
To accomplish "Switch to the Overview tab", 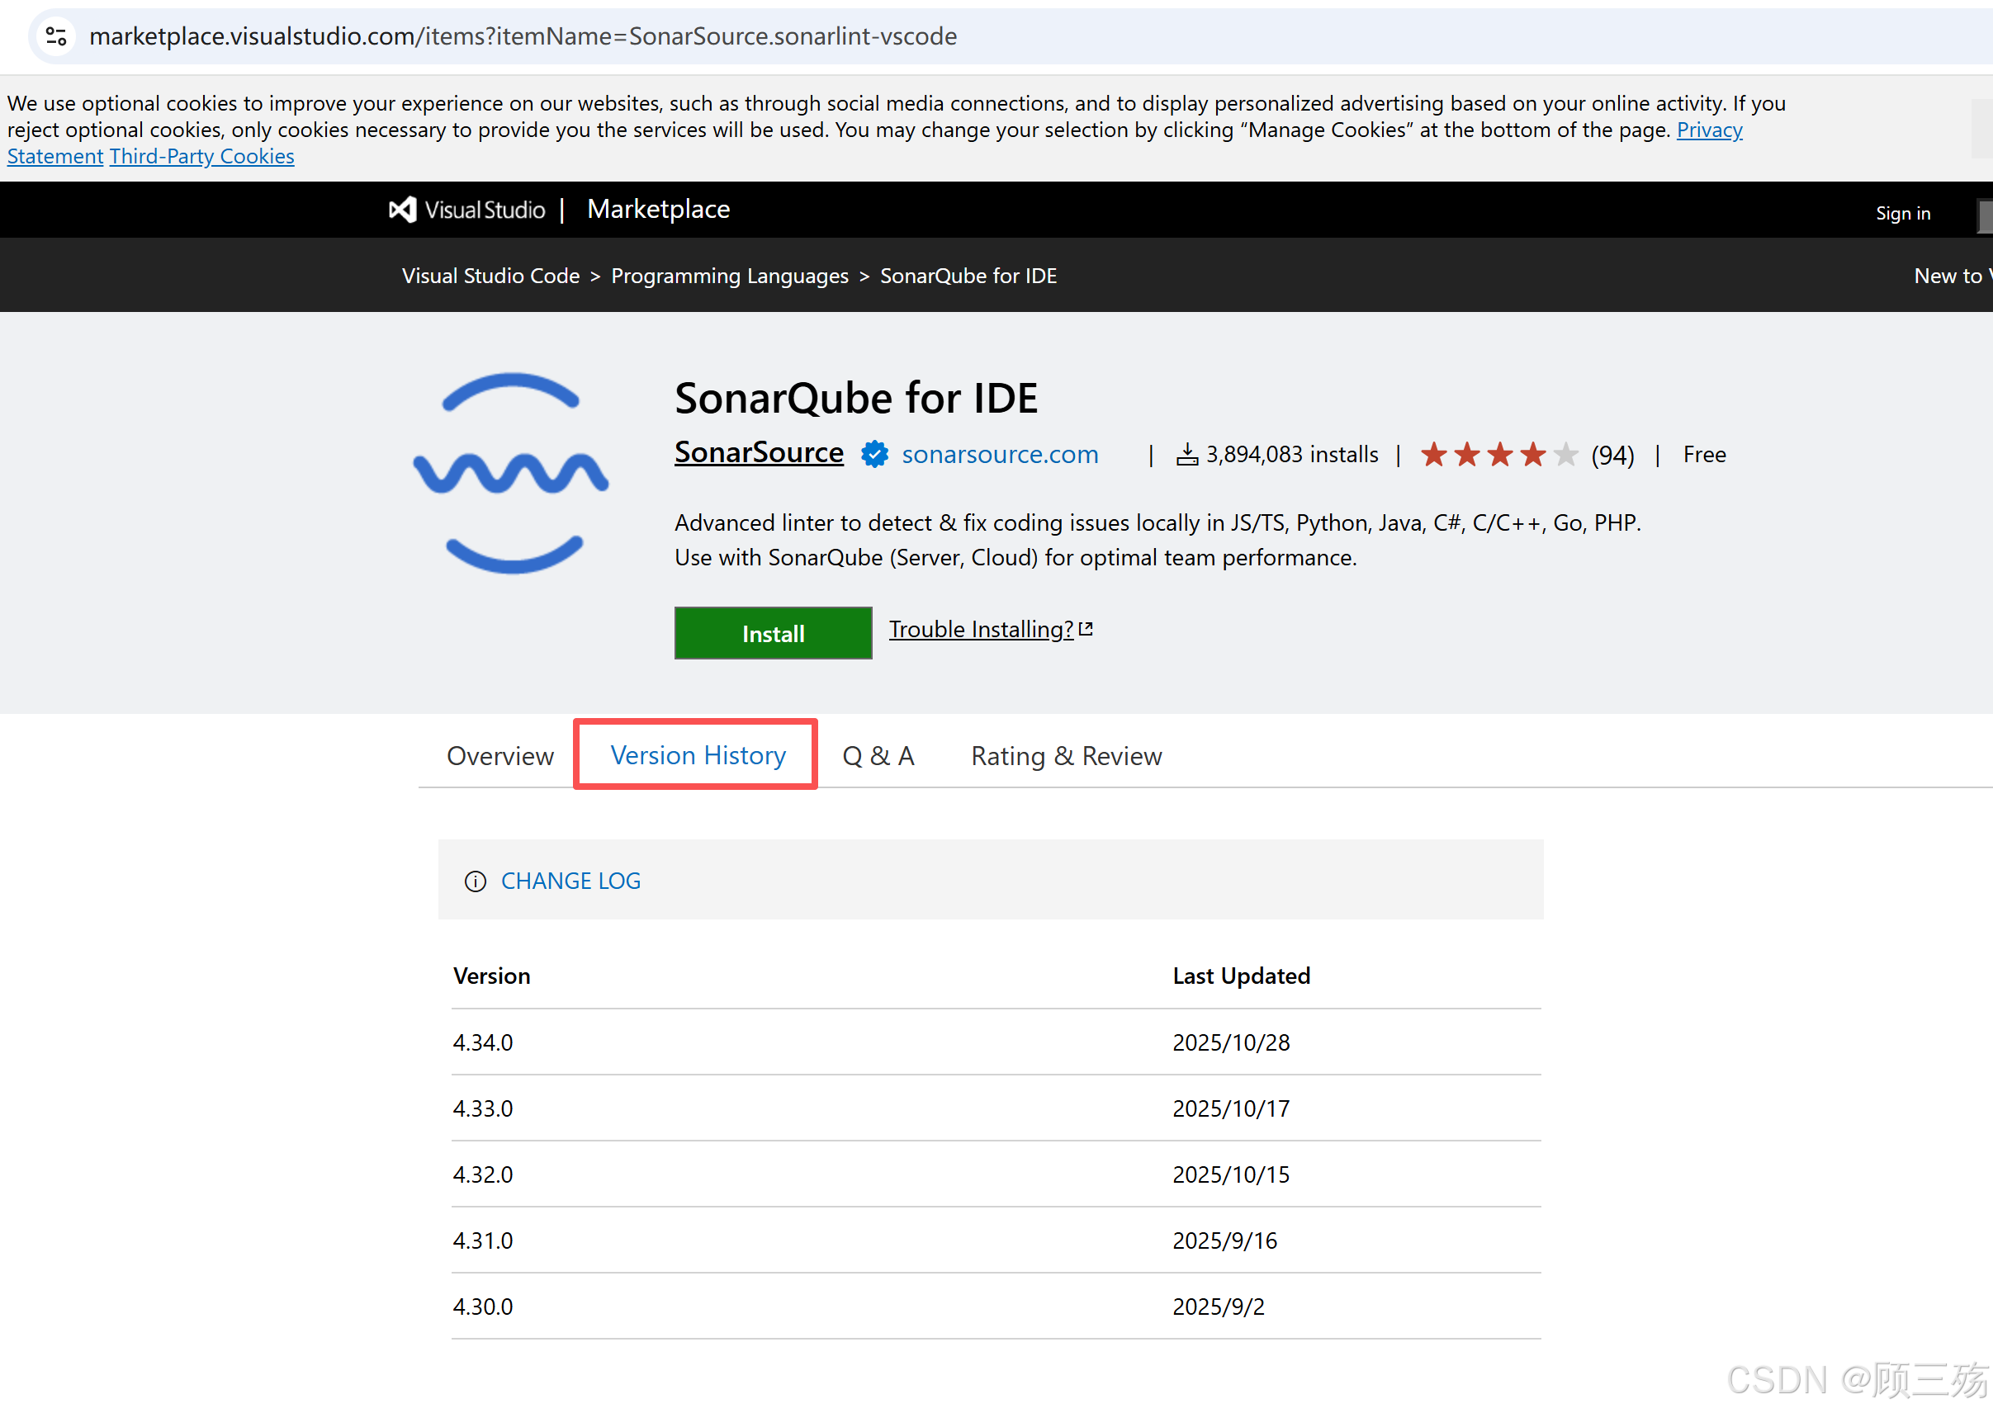I will 499,755.
